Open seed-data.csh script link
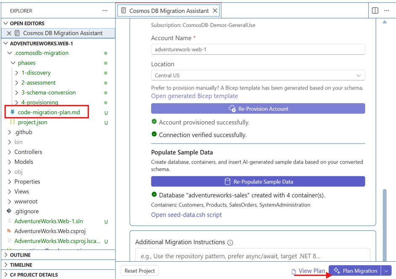 (x=186, y=215)
